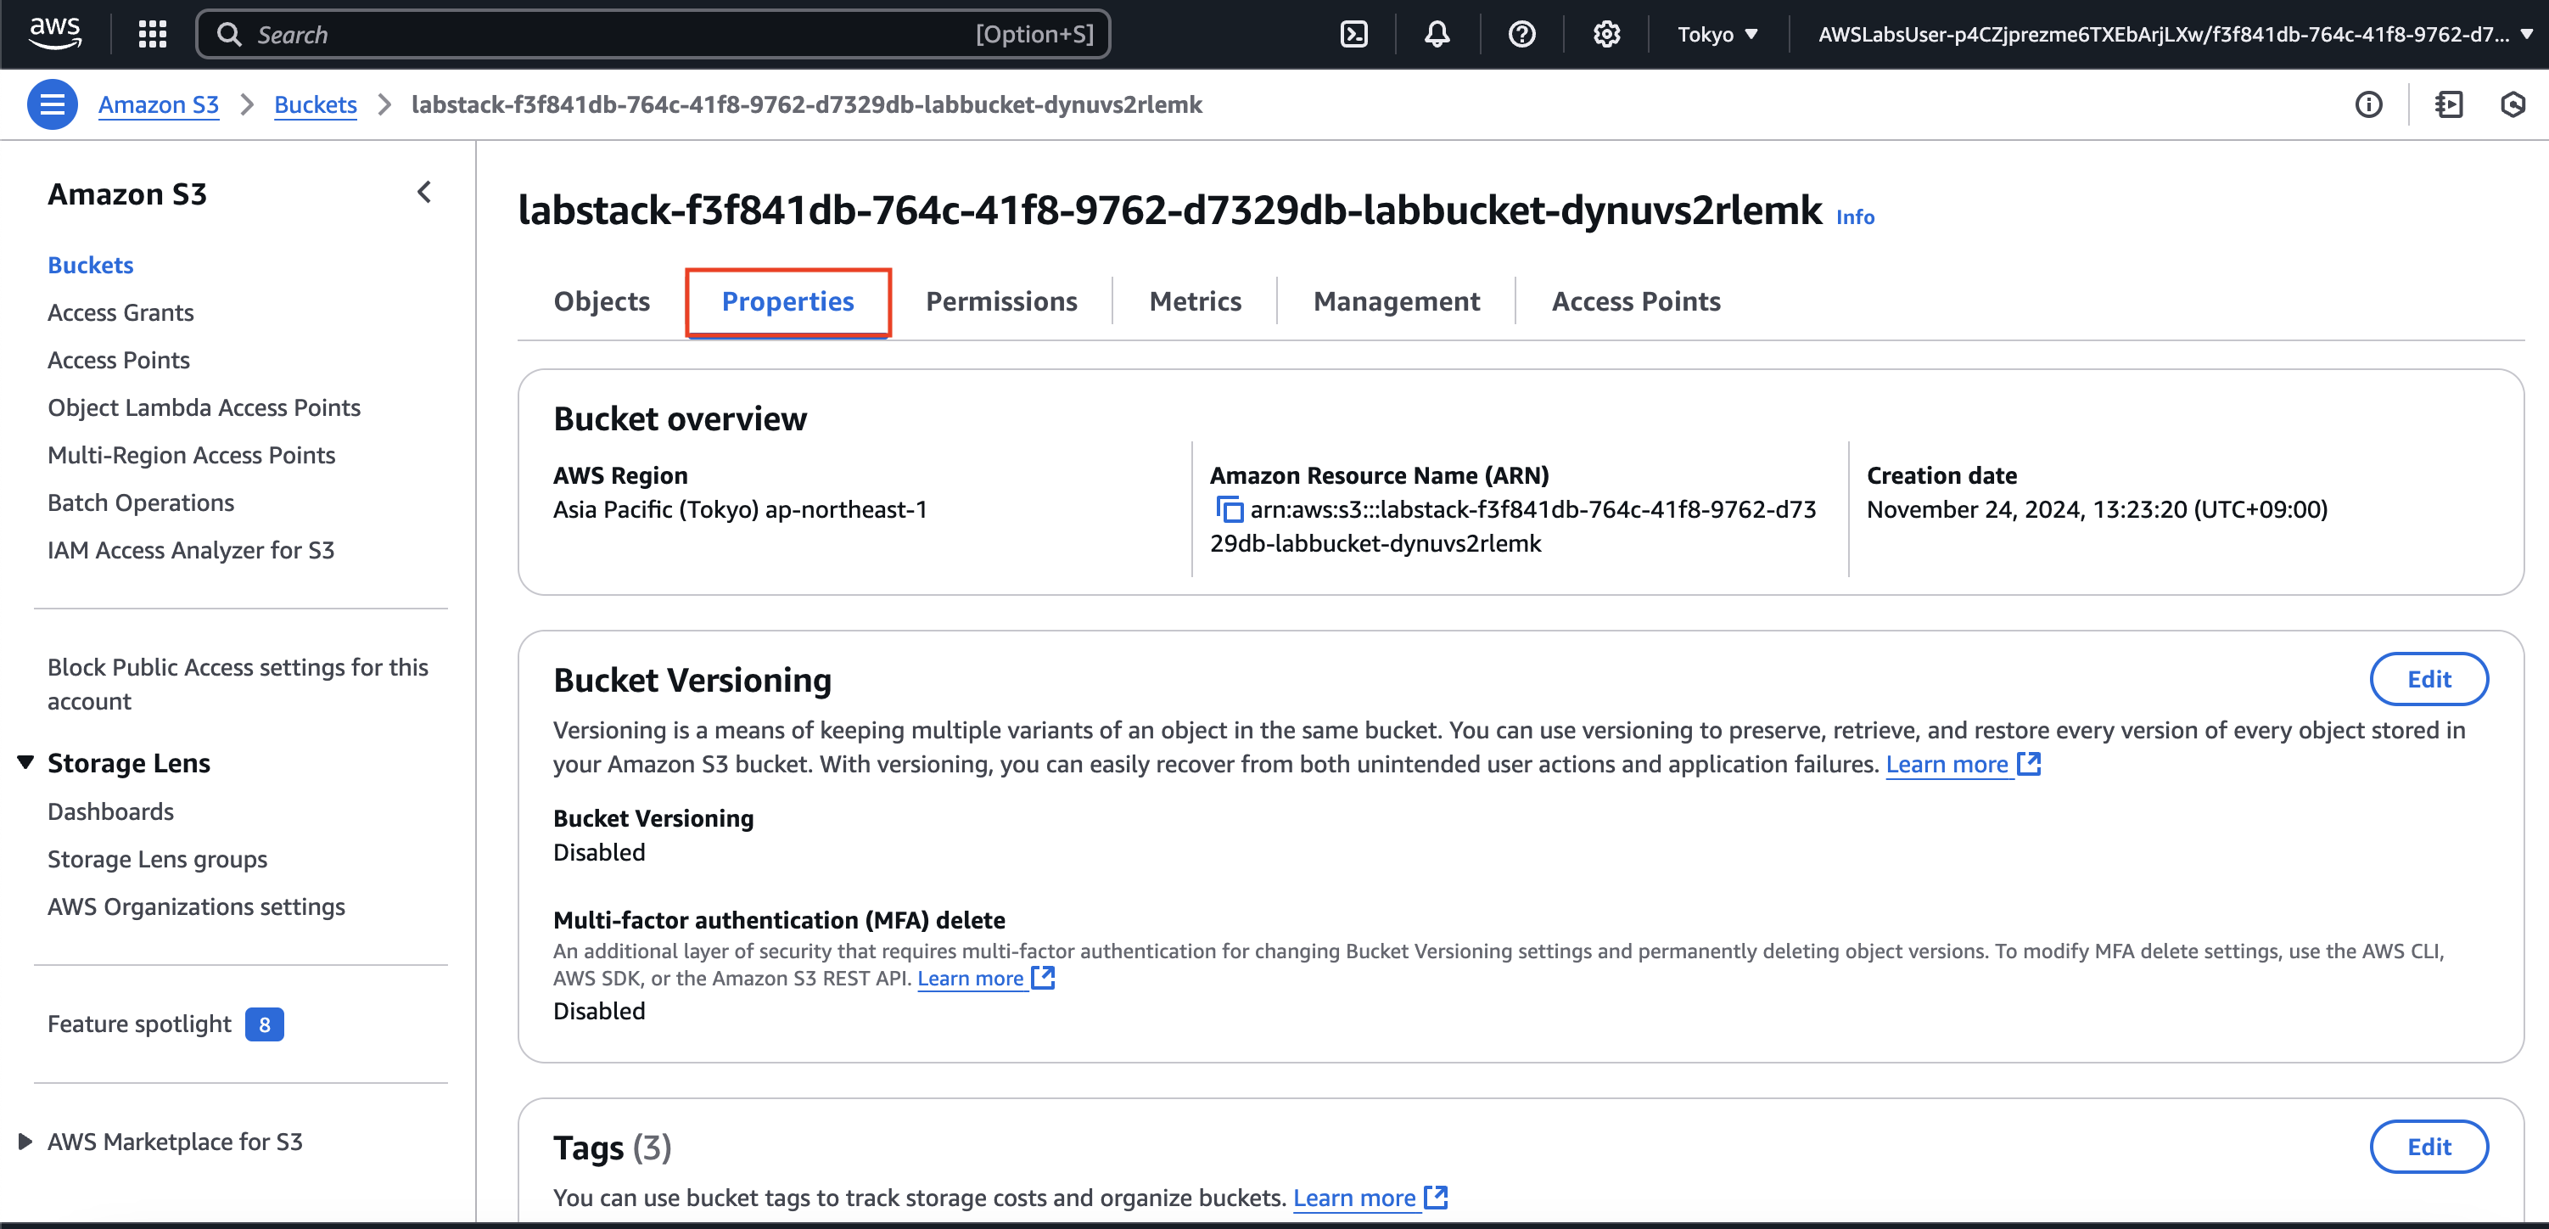Open Batch Operations
The height and width of the screenshot is (1229, 2549).
tap(141, 502)
